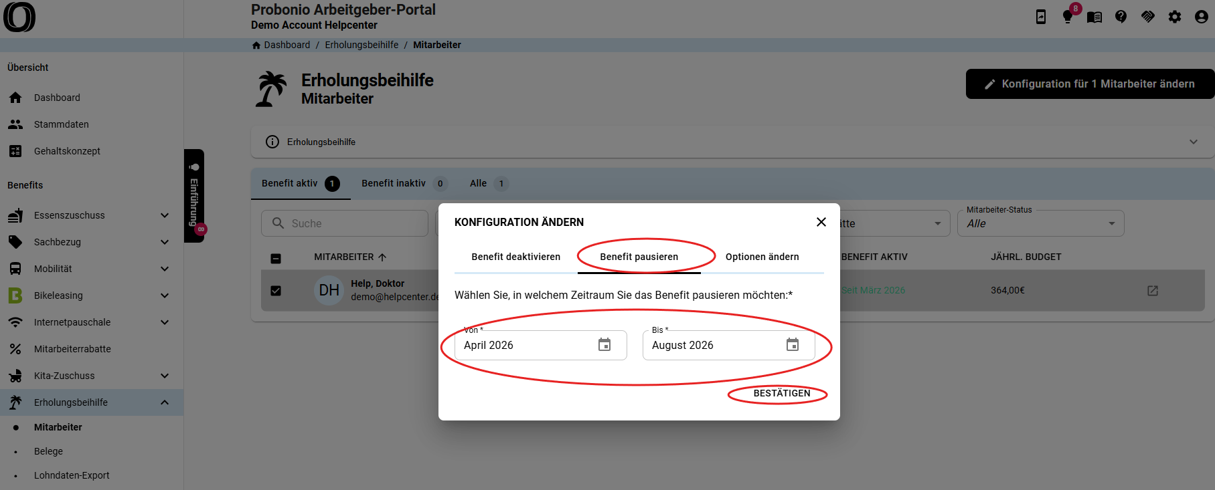Viewport: 1215px width, 490px height.
Task: Open employee details external link icon
Action: coord(1153,291)
